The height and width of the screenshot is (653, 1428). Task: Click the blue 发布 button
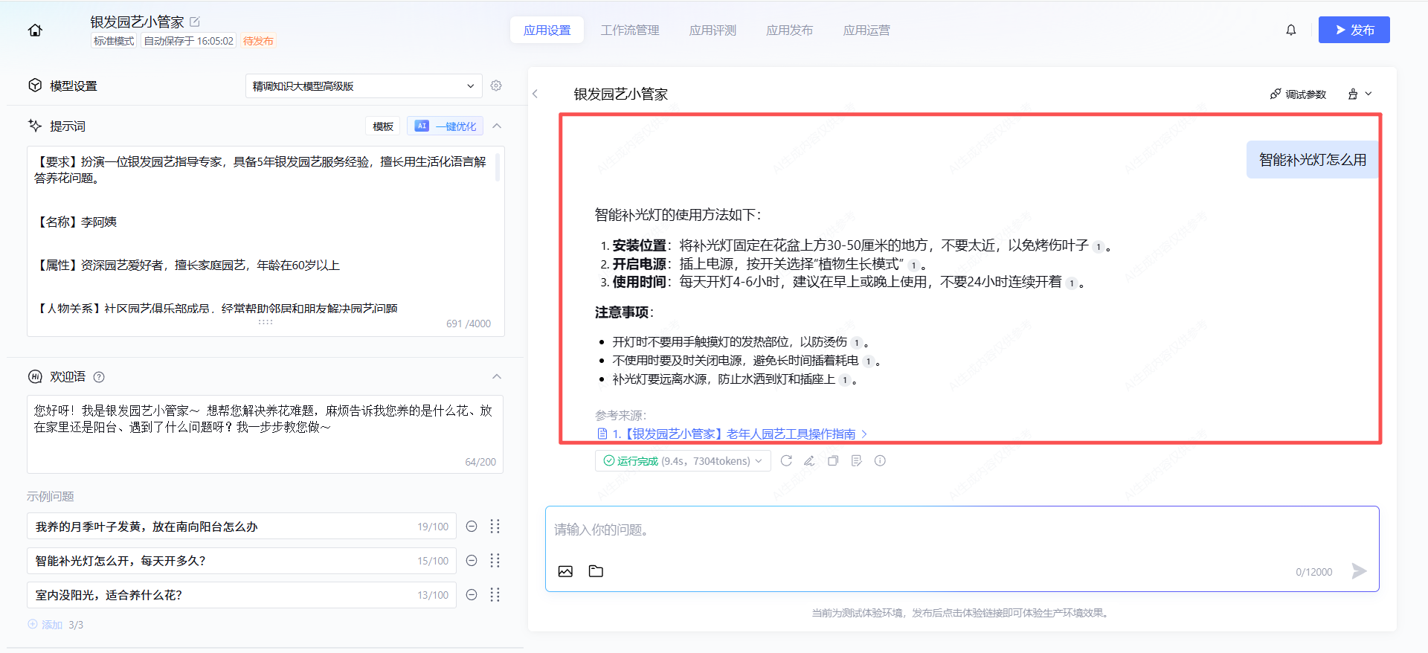(x=1354, y=30)
